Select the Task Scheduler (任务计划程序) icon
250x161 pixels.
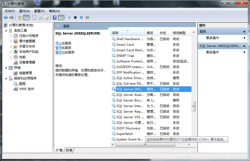[x=16, y=36]
